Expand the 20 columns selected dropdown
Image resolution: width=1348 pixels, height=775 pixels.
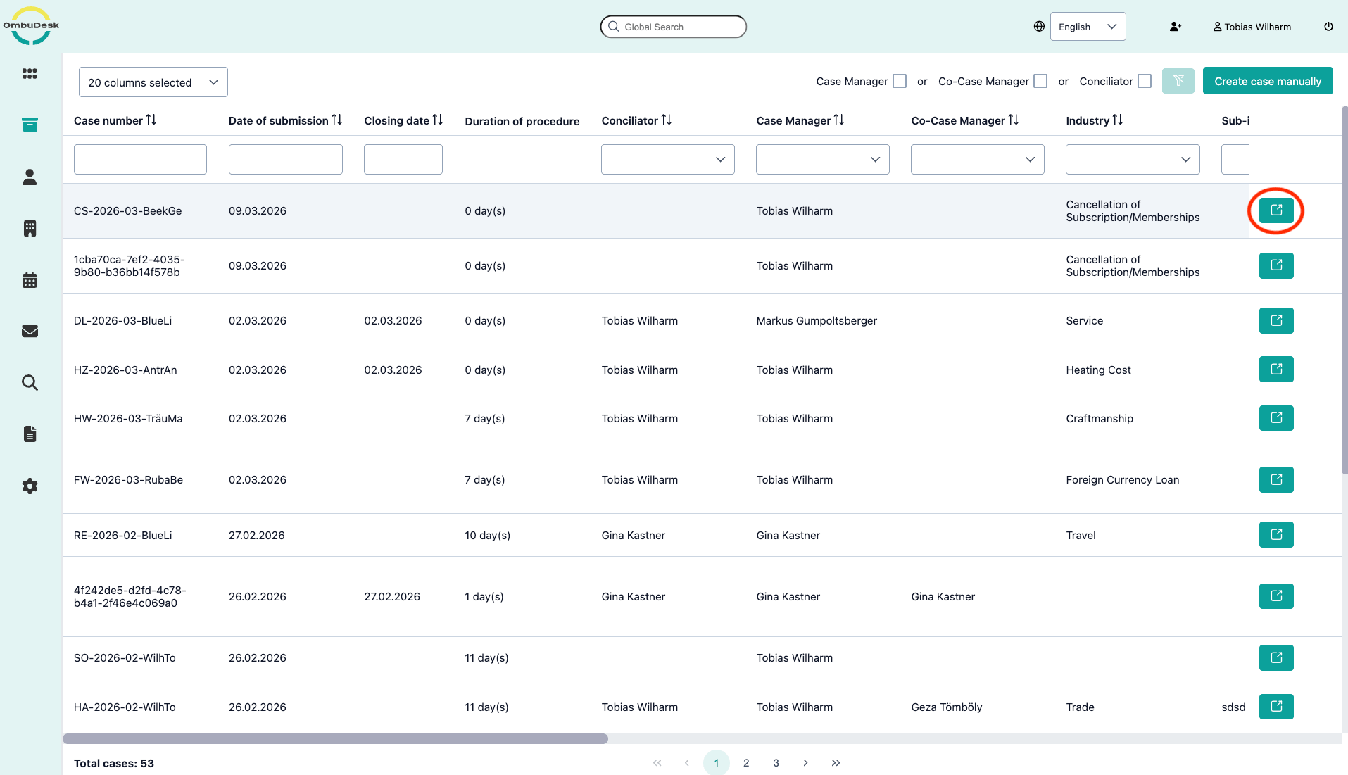point(153,82)
